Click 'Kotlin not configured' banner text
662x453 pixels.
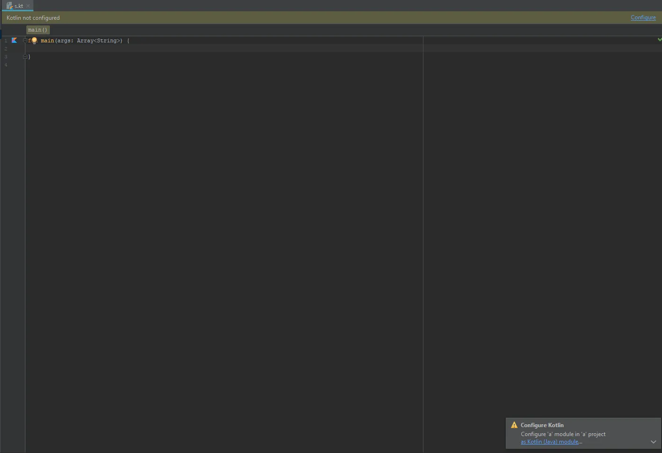click(33, 18)
